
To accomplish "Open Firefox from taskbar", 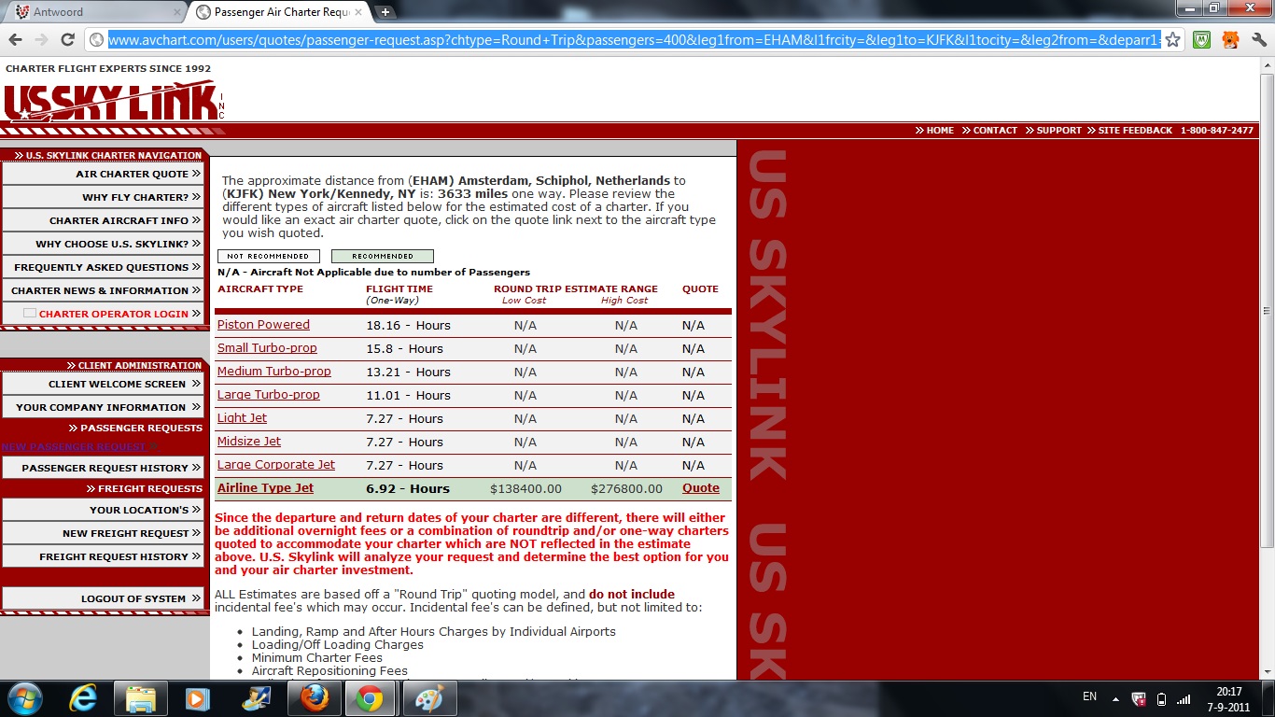I will (x=313, y=698).
